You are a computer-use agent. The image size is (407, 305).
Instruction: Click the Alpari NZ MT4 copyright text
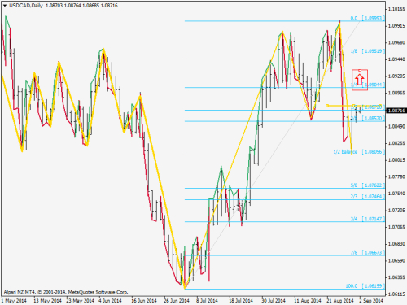pos(66,292)
